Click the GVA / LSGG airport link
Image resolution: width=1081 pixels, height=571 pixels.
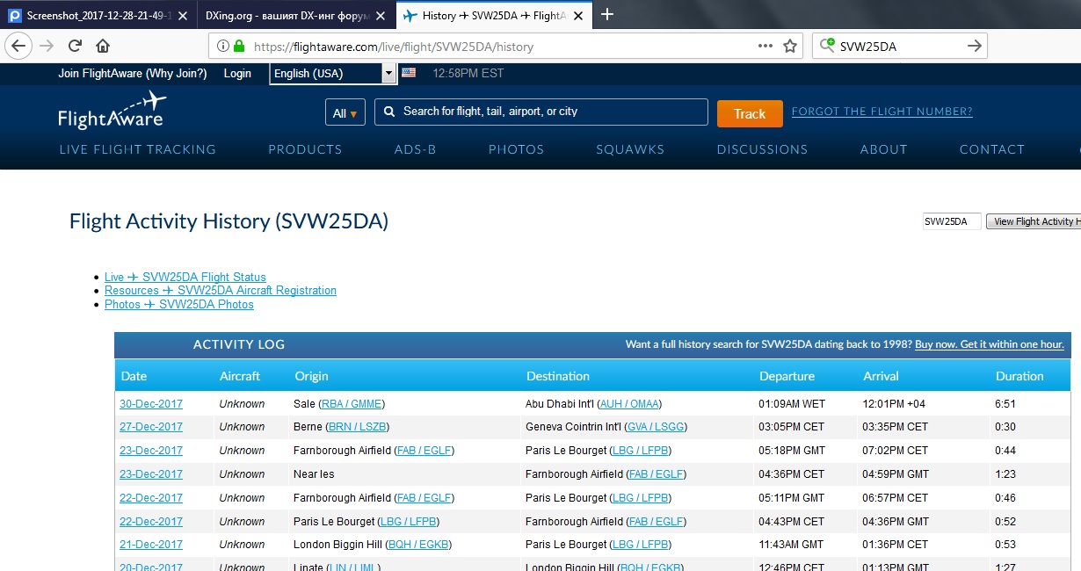point(655,427)
